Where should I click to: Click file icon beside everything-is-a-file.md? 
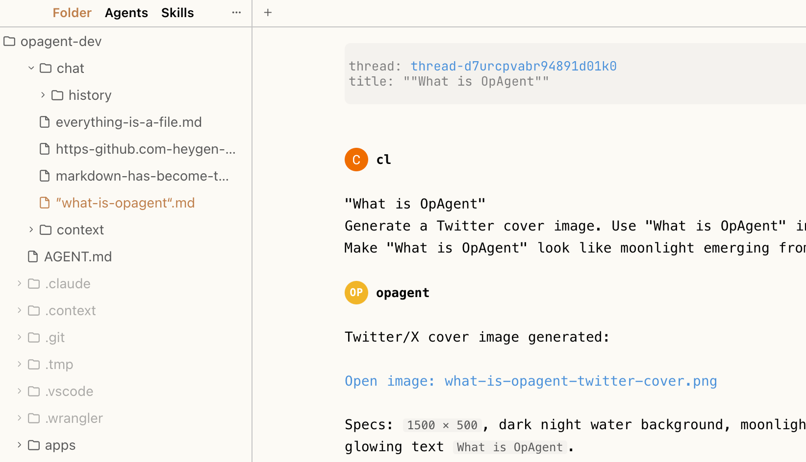click(45, 122)
